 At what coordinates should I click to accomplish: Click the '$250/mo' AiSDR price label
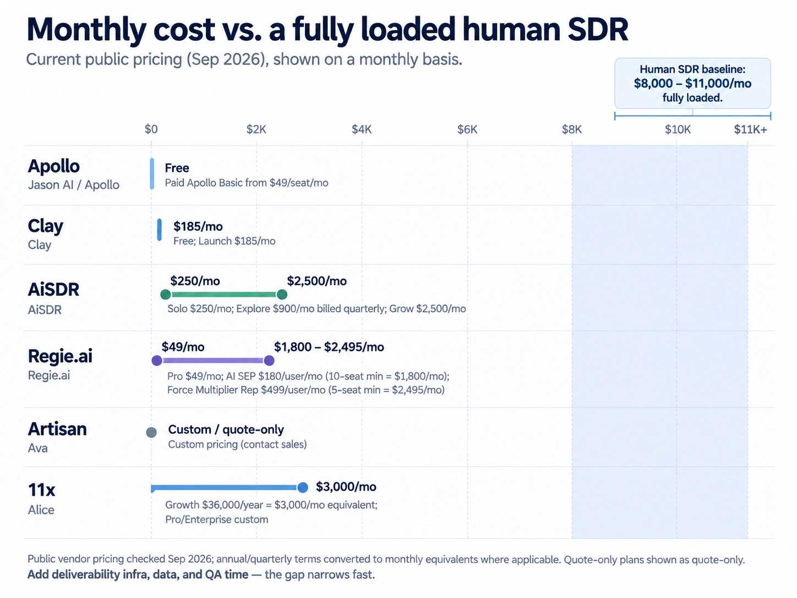pyautogui.click(x=195, y=281)
